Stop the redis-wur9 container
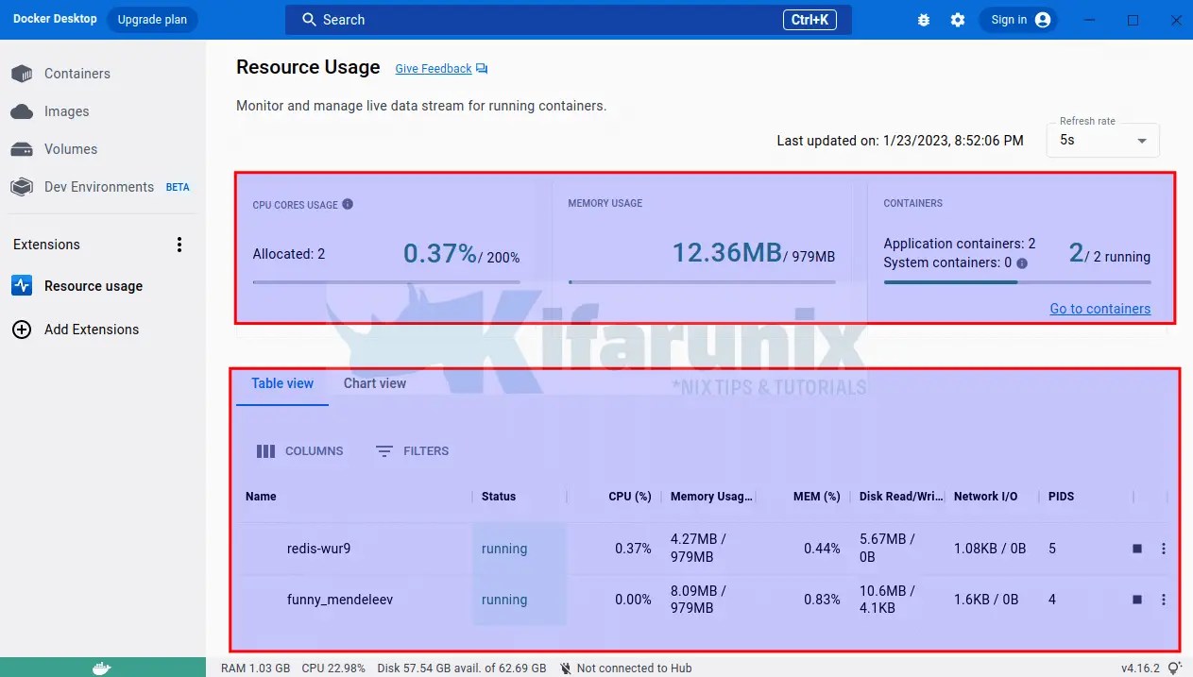This screenshot has height=677, width=1193. [1136, 548]
